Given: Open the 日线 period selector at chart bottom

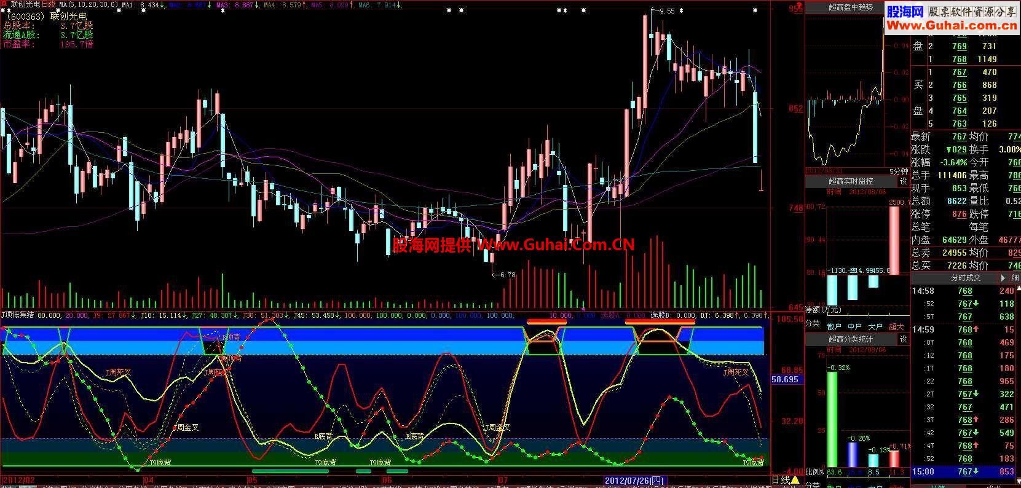Looking at the screenshot, I should point(780,479).
